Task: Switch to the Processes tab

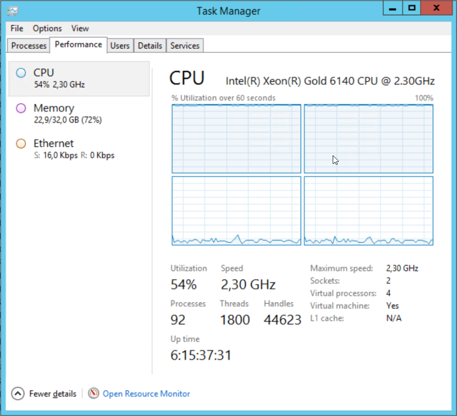Action: (29, 45)
